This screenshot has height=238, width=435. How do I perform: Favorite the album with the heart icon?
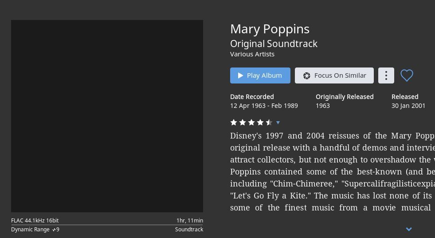407,75
